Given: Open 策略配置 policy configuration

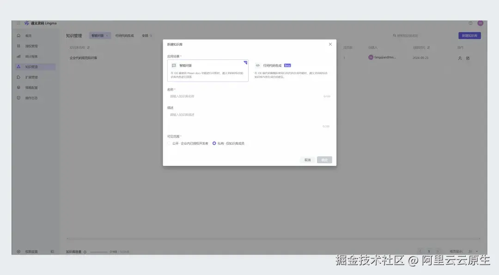Looking at the screenshot, I should (29, 88).
